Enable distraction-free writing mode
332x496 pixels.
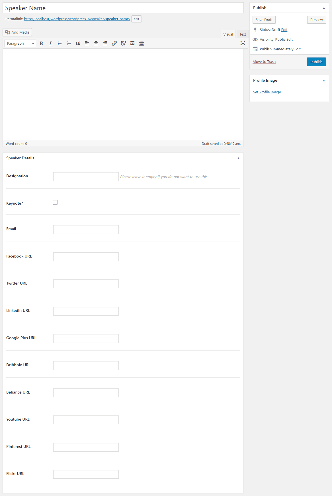tap(243, 44)
